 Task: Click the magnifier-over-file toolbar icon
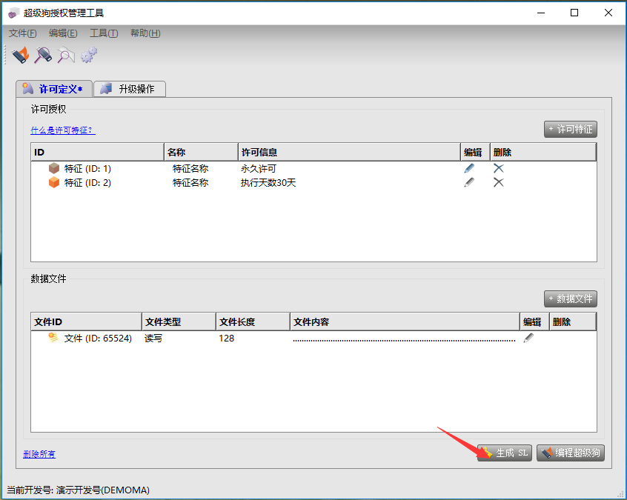point(67,55)
